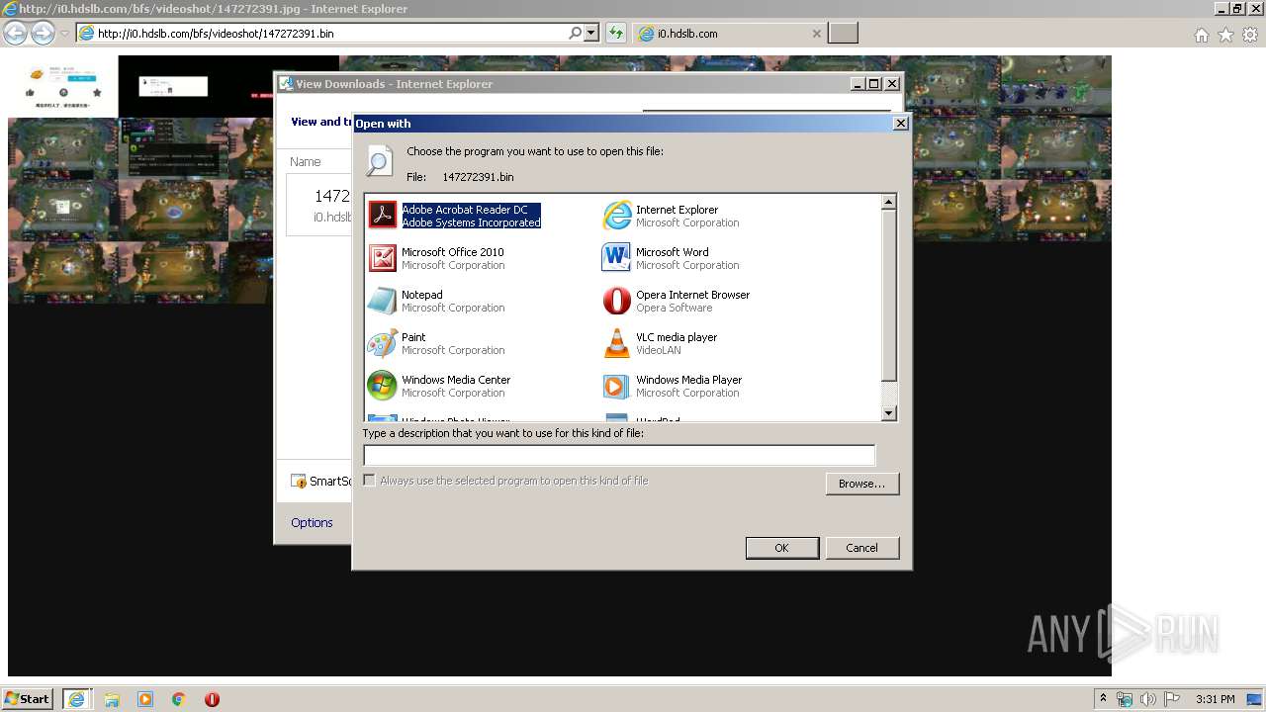Open the media player taskbar icon
Screen dimensions: 1266x712
click(145, 699)
